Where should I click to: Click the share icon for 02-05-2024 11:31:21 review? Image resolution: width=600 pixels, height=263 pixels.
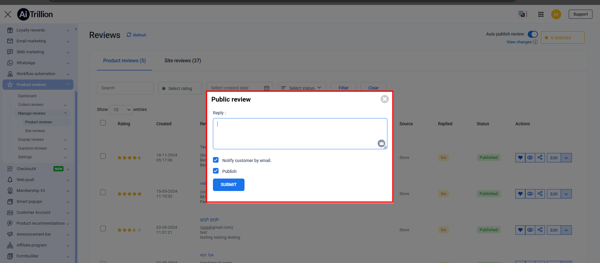point(540,230)
